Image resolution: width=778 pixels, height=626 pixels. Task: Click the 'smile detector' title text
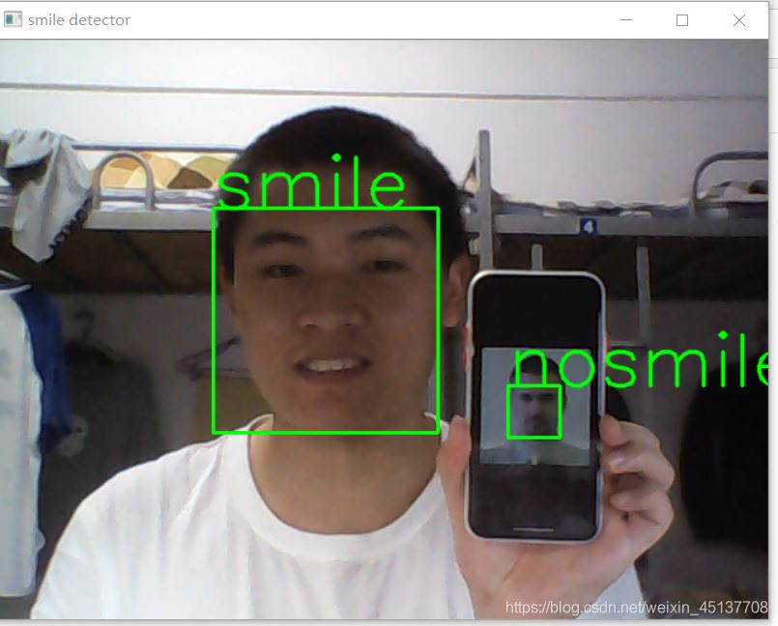(79, 19)
